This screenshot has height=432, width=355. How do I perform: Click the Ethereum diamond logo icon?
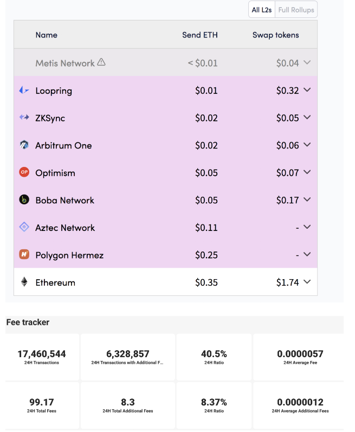[x=24, y=281]
